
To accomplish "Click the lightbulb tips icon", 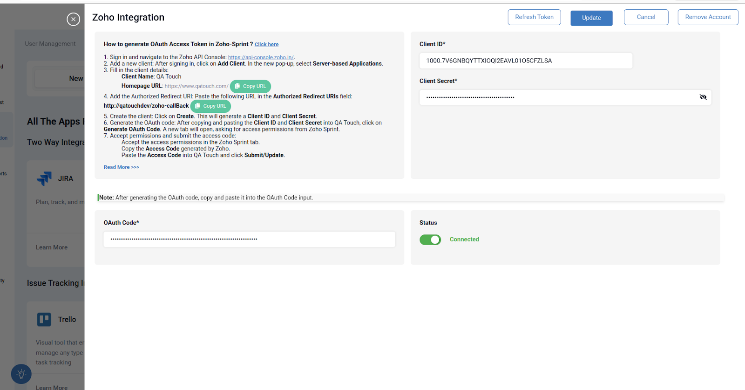I will (x=21, y=374).
